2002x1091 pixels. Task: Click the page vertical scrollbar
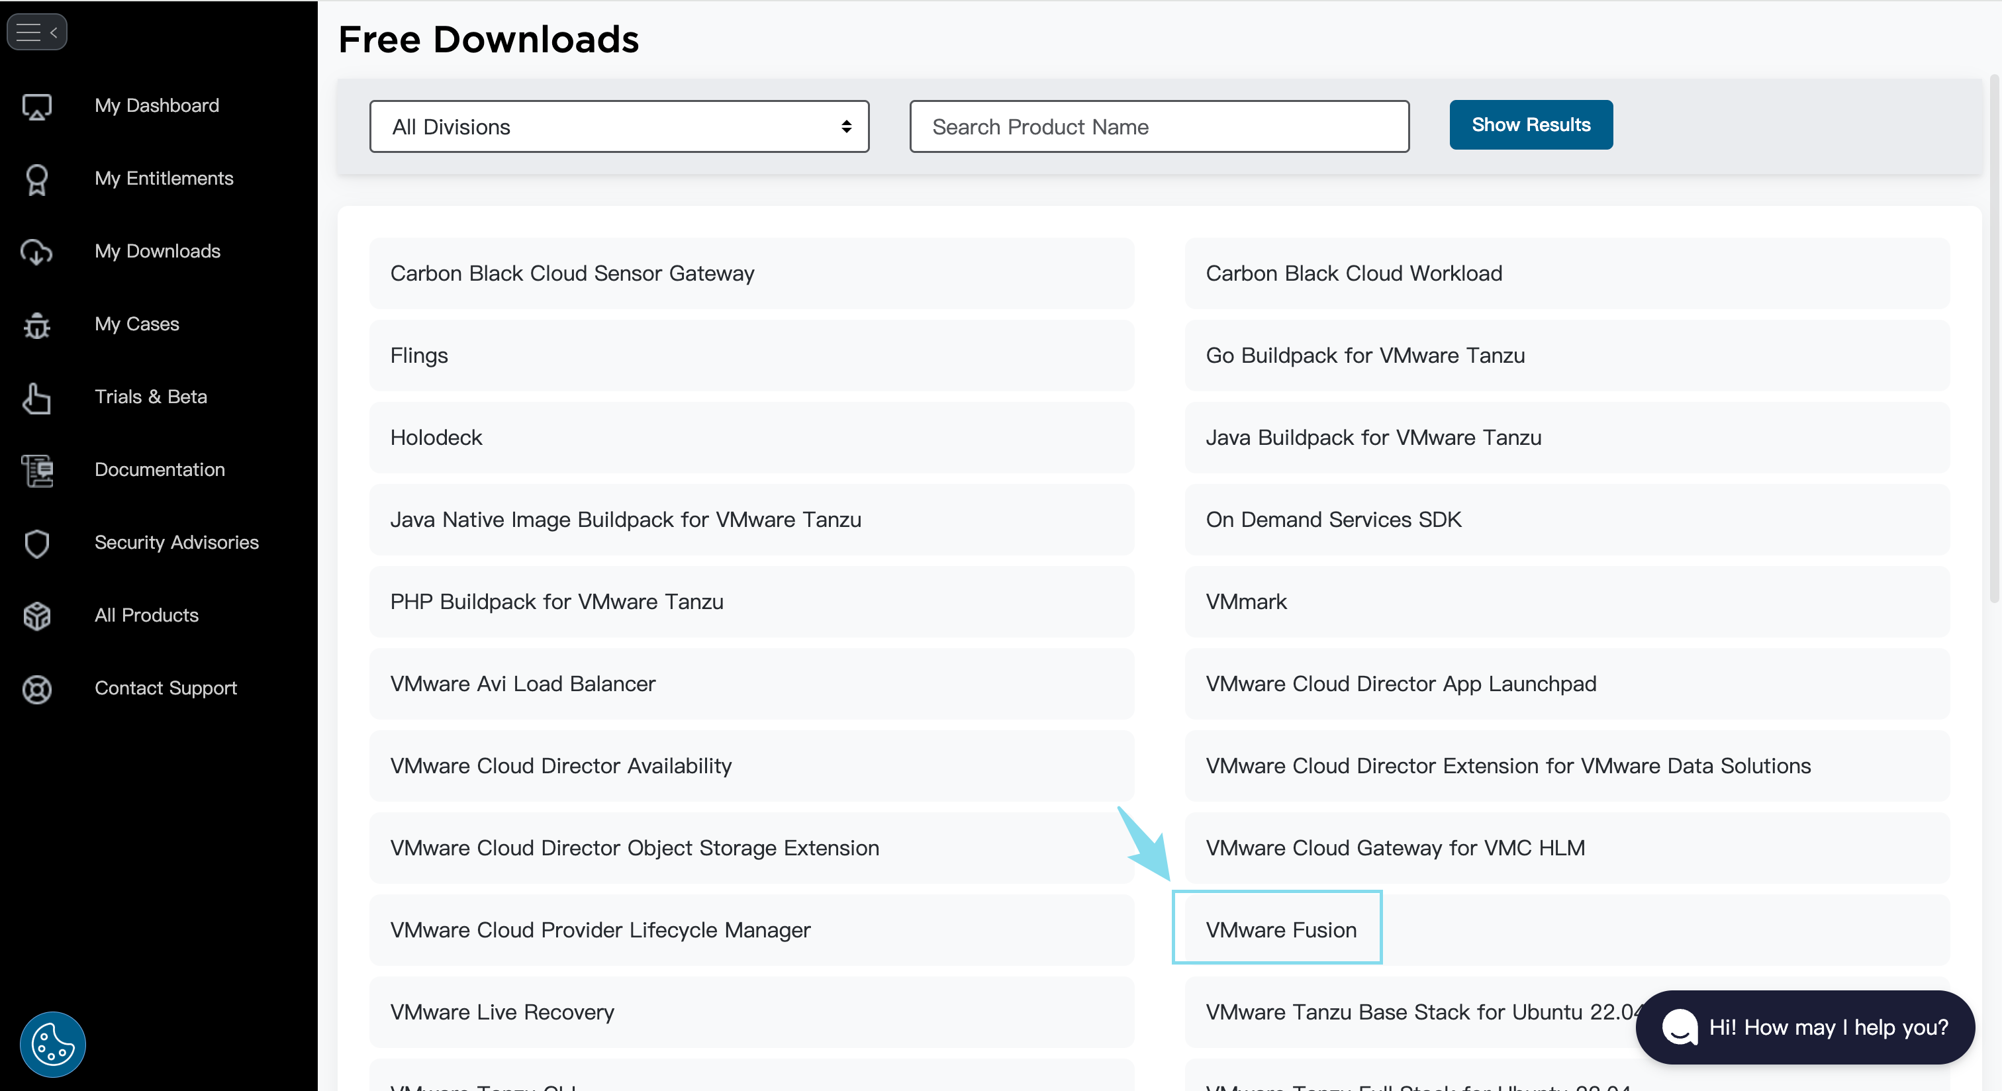click(1994, 339)
